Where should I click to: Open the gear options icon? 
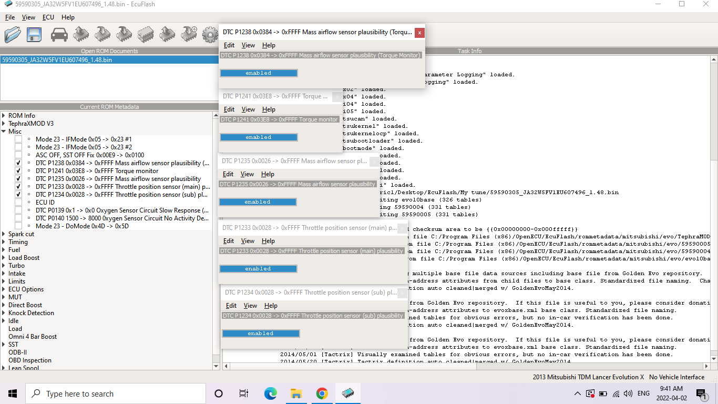[210, 35]
